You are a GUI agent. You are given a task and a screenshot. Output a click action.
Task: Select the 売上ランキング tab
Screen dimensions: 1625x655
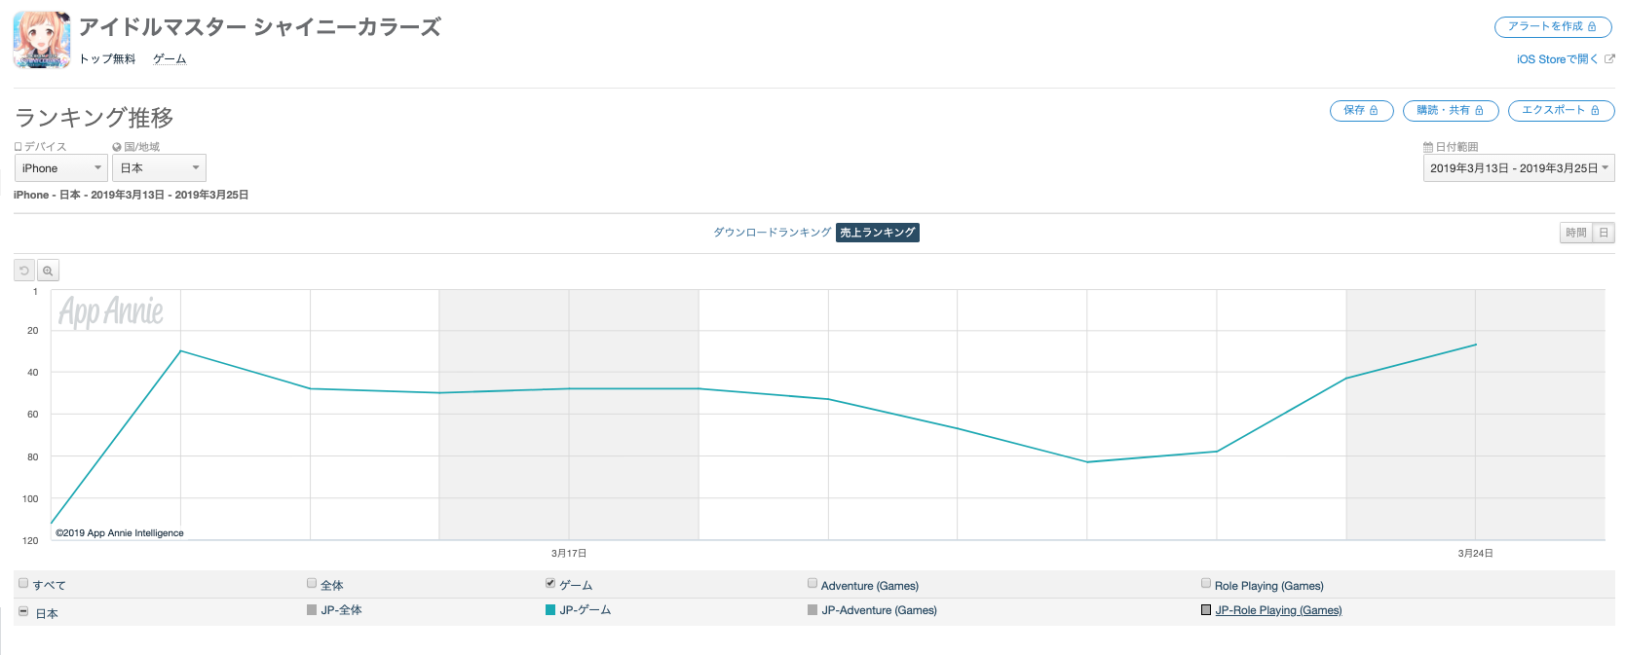[x=878, y=233]
